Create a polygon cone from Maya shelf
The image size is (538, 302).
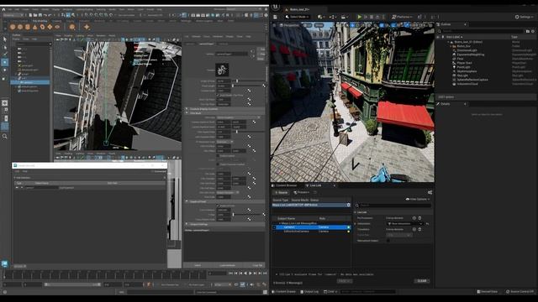coord(34,27)
